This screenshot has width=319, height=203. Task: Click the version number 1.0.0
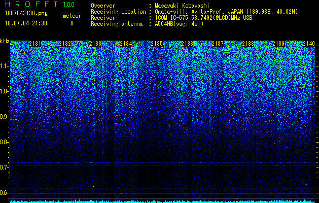pyautogui.click(x=69, y=4)
